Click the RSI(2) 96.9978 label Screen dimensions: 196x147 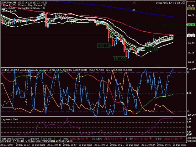click(x=96, y=70)
